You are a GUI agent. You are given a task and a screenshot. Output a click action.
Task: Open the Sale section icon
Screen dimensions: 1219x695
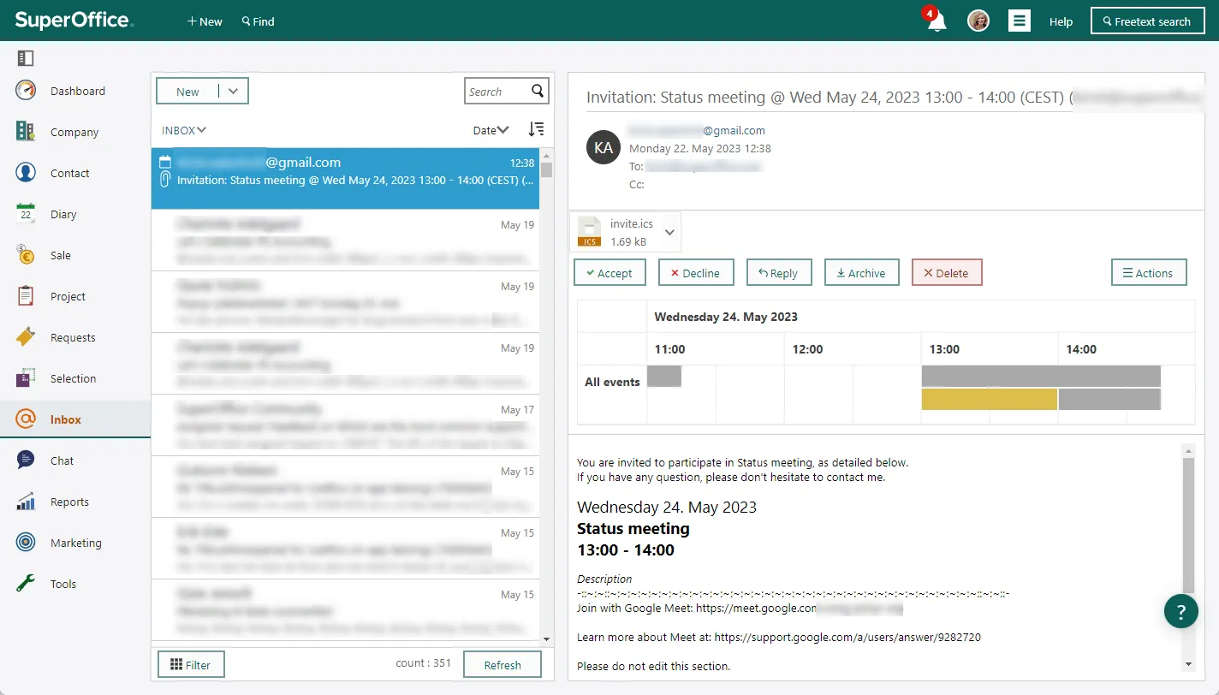coord(26,255)
